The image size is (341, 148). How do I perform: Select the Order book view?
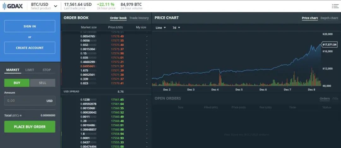(118, 18)
